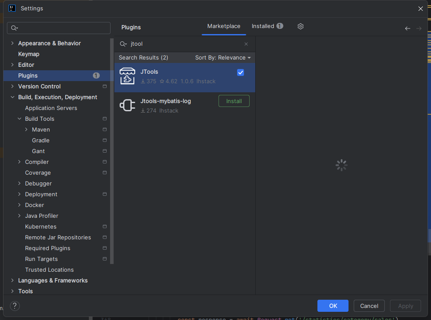Image resolution: width=431 pixels, height=320 pixels.
Task: Select the Marketplace tab
Action: point(224,26)
